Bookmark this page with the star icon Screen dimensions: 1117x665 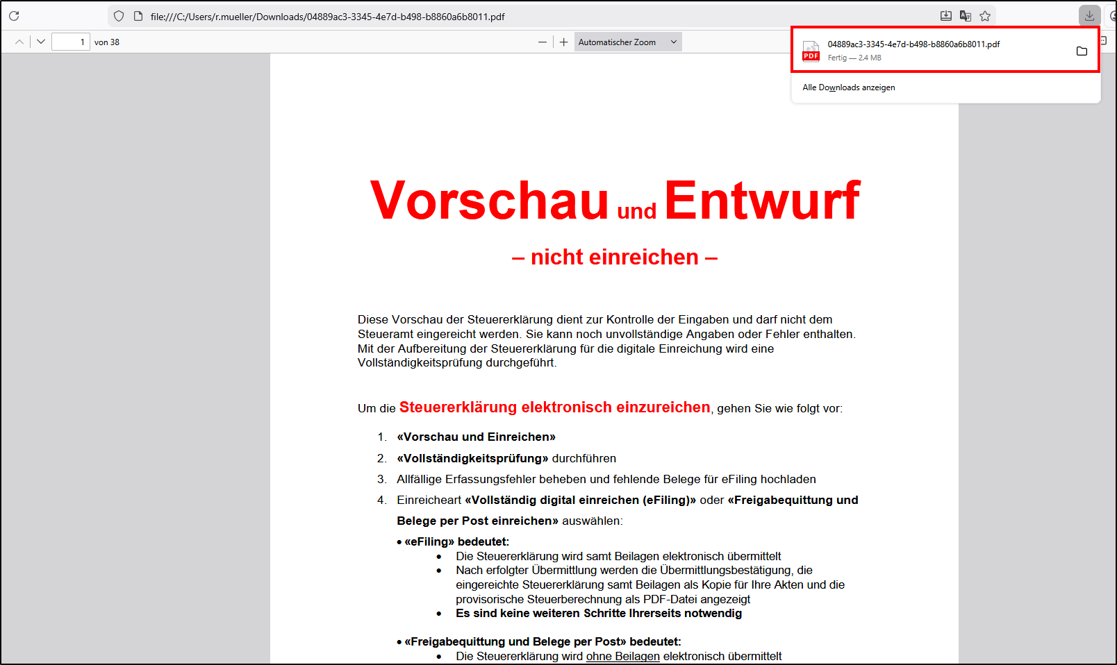tap(985, 16)
